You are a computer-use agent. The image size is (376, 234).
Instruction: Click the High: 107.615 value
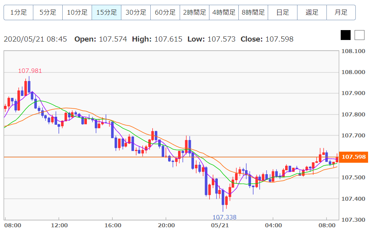point(157,39)
